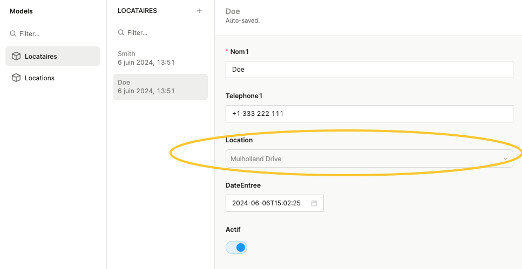Click the cube icon beside Locations model

pyautogui.click(x=16, y=78)
